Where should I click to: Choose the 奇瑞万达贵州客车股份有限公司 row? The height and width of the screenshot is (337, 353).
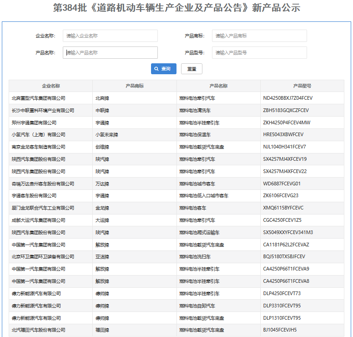pyautogui.click(x=43, y=184)
